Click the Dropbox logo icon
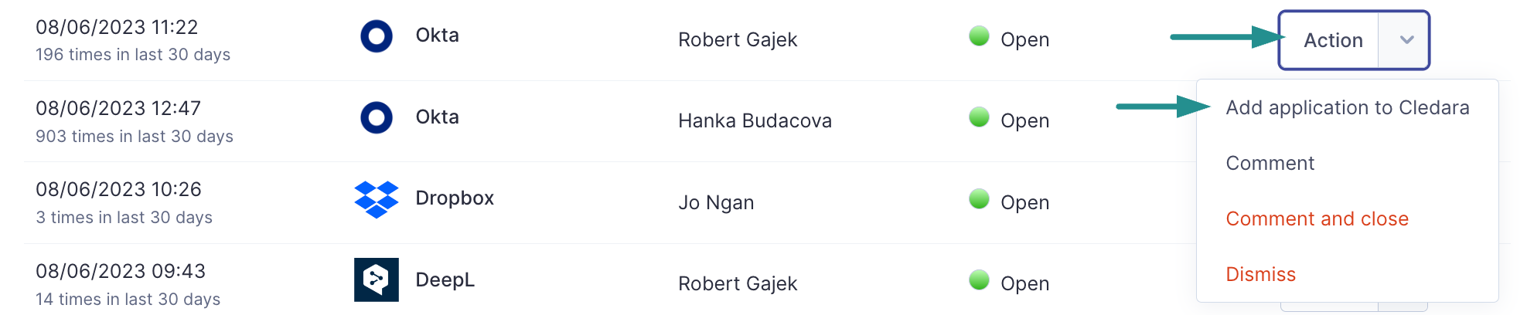Viewport: 1527px width, 315px height. 377,199
